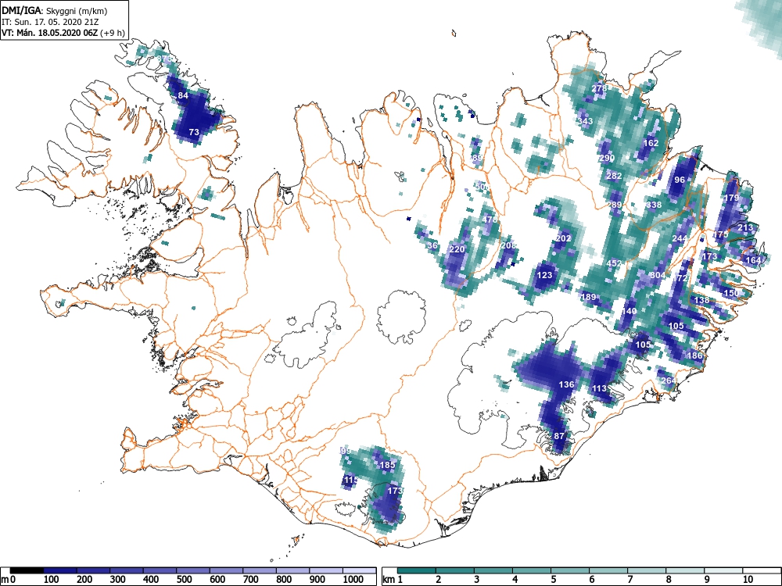Click the map value 278
The height and width of the screenshot is (586, 782).
tap(600, 89)
